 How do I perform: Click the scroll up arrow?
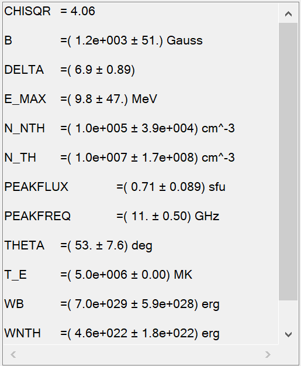[x=288, y=14]
